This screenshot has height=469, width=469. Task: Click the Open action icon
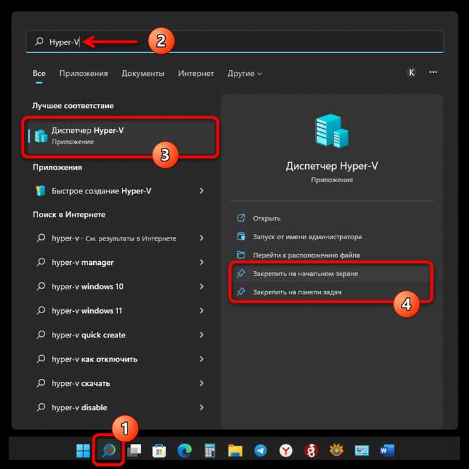[x=241, y=218]
